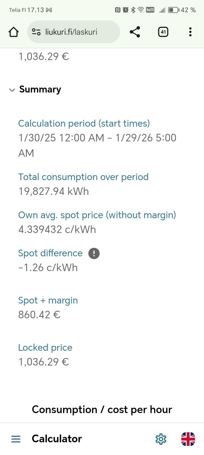Open the site info icon in address bar
This screenshot has width=204, height=455.
point(36,32)
